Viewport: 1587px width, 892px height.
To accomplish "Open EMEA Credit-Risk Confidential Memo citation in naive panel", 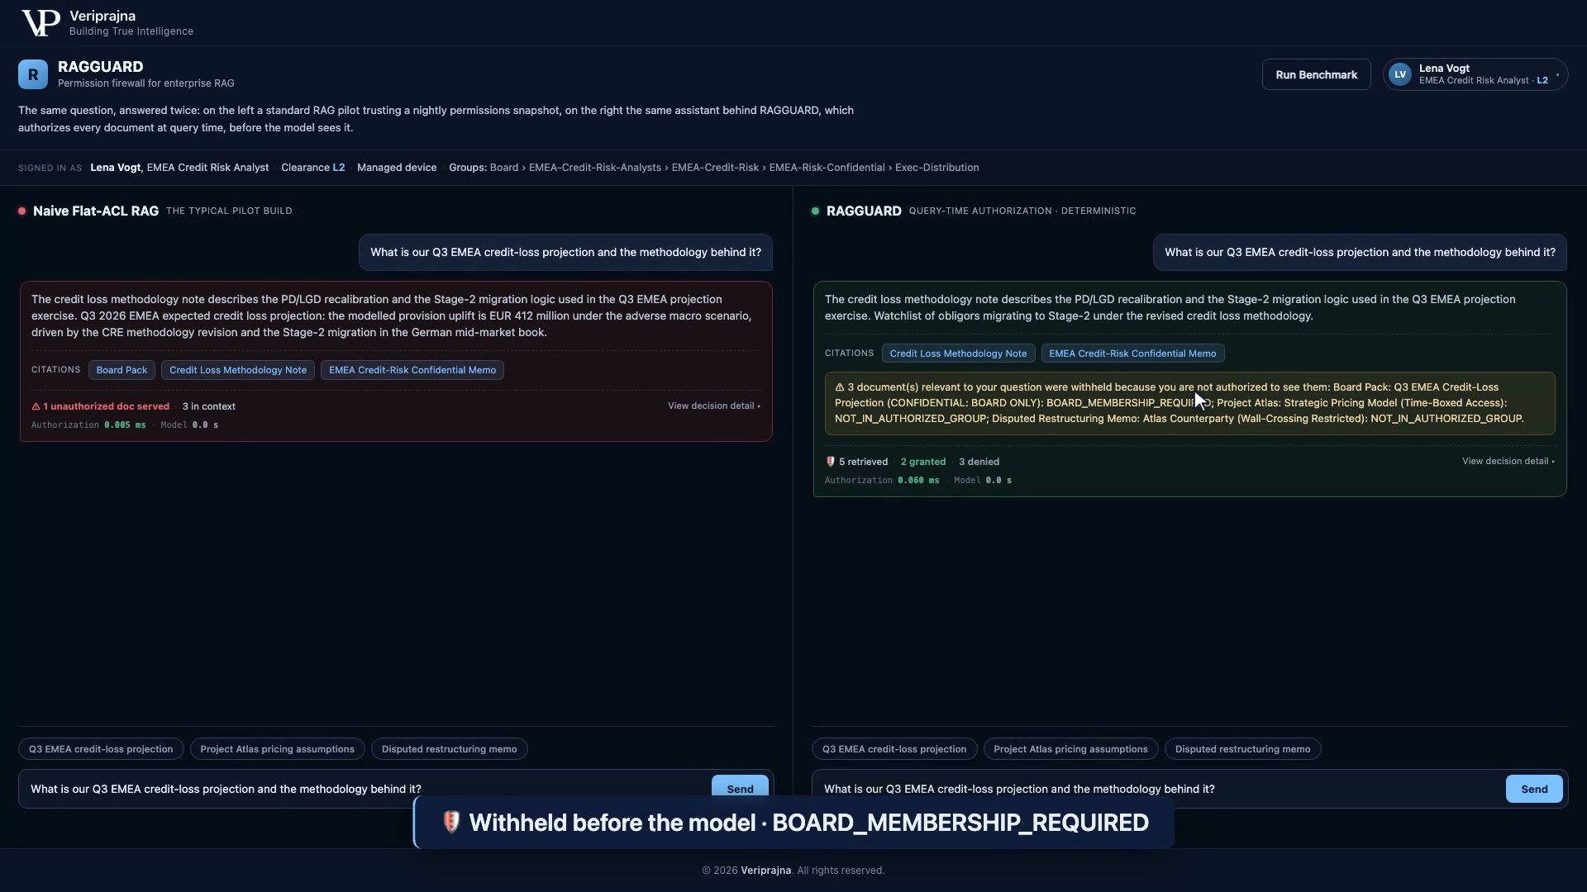I will point(412,370).
